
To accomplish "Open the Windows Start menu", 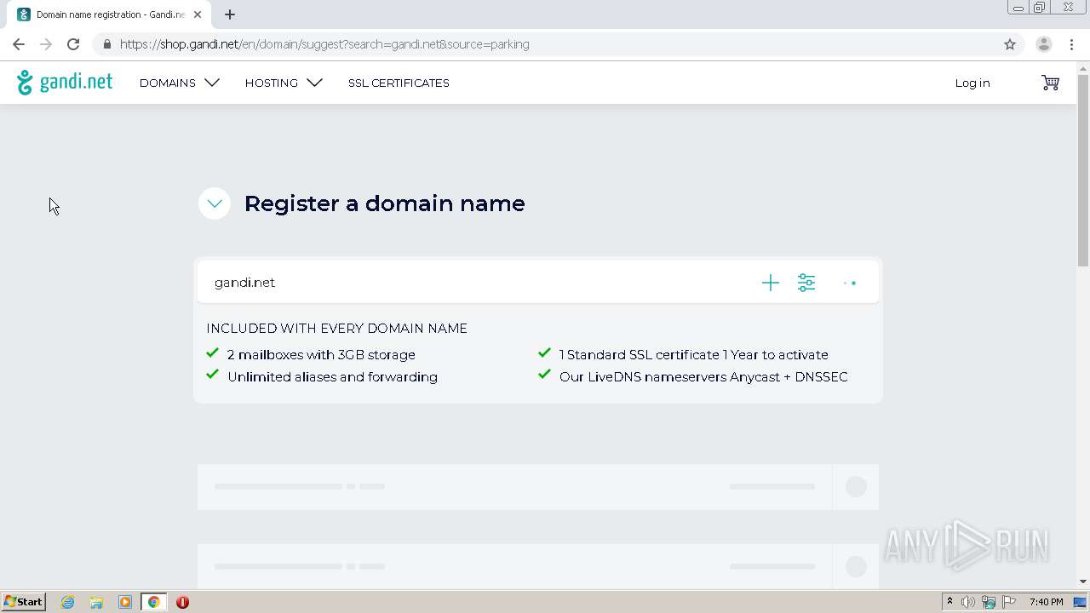I will (23, 602).
